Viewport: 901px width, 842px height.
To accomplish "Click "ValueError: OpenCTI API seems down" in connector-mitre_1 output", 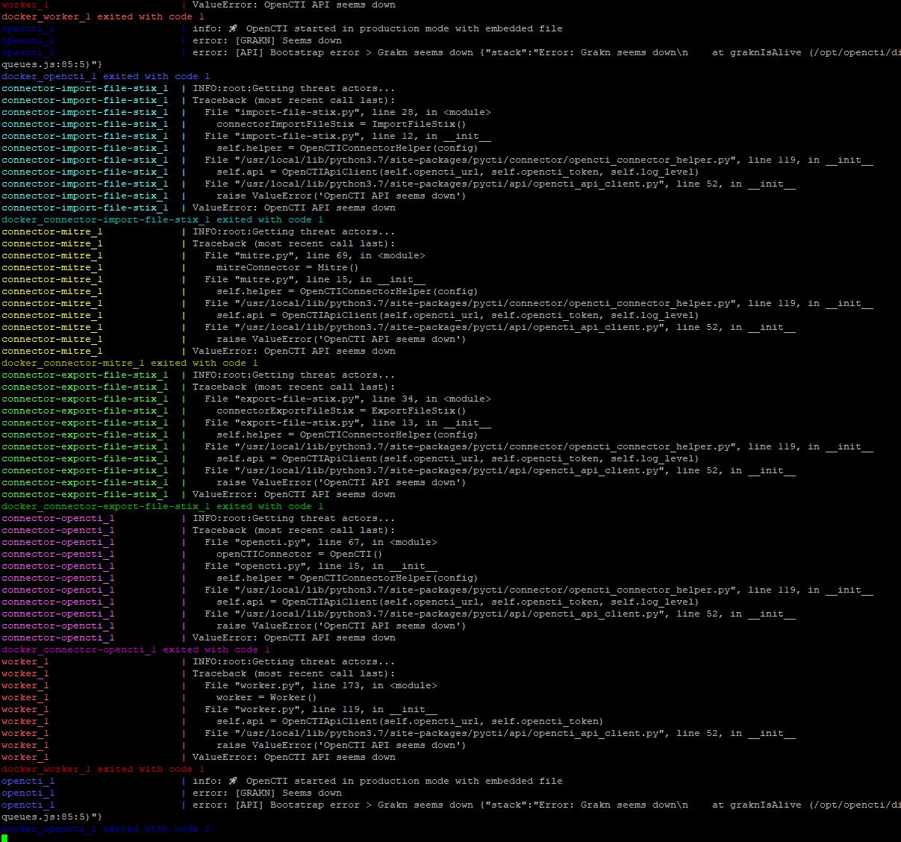I will tap(294, 351).
